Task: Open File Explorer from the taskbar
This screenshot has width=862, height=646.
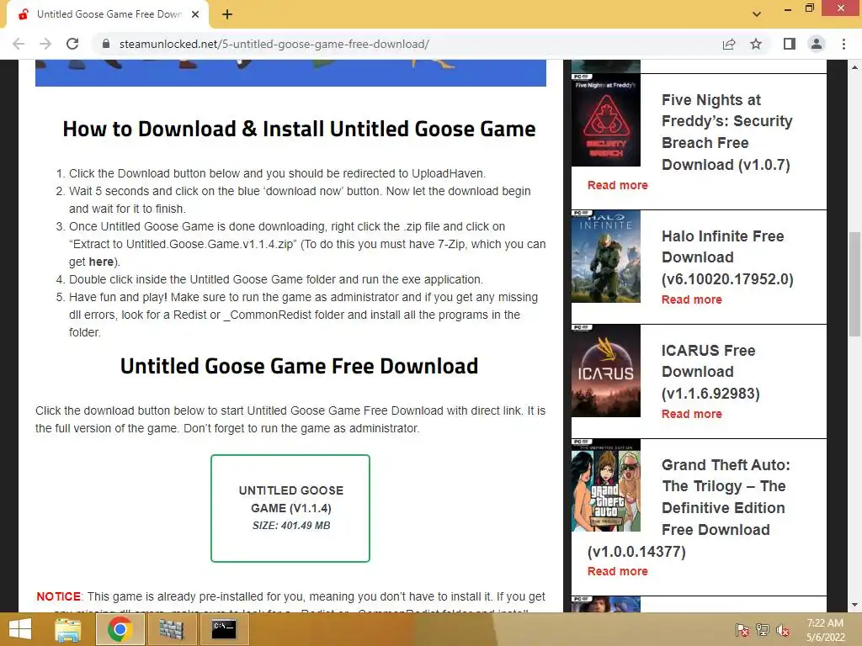Action: (68, 629)
